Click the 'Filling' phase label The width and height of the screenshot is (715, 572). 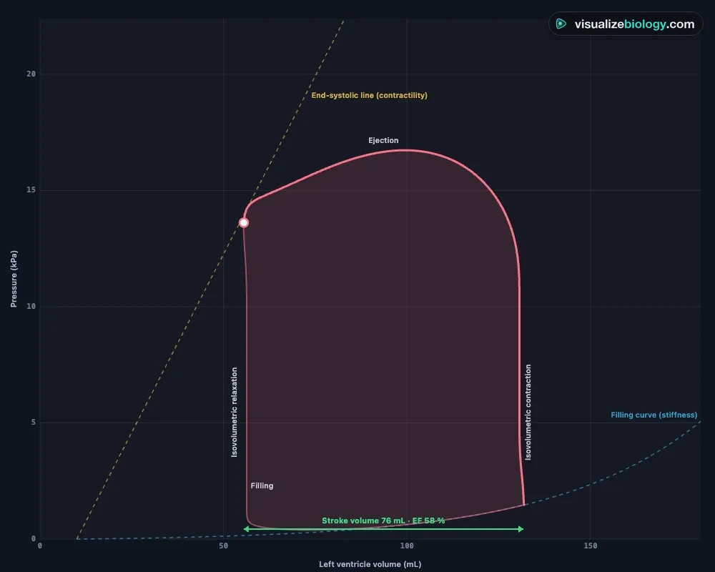(262, 485)
